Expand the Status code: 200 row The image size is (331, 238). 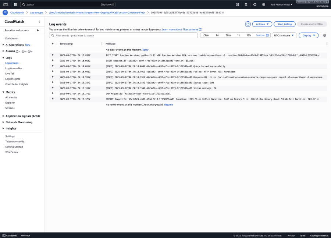[x=53, y=82]
